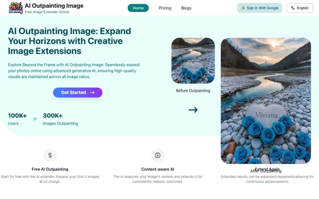Select the dollar sign Free AI Outpainting icon
Image resolution: width=319 pixels, height=199 pixels.
coord(50,155)
